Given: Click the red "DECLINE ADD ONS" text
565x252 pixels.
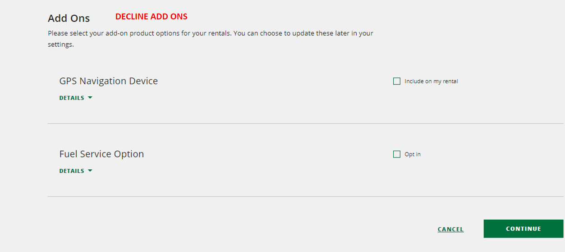Looking at the screenshot, I should (152, 17).
